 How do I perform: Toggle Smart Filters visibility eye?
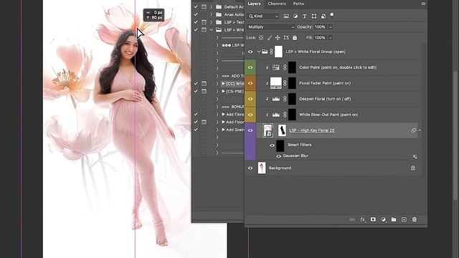coord(272,145)
